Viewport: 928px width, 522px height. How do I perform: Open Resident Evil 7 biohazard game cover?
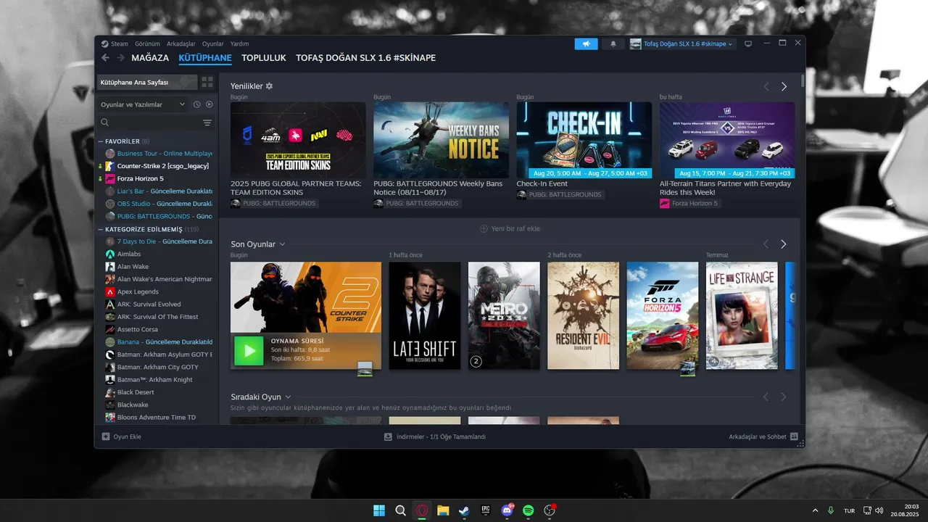click(x=583, y=315)
